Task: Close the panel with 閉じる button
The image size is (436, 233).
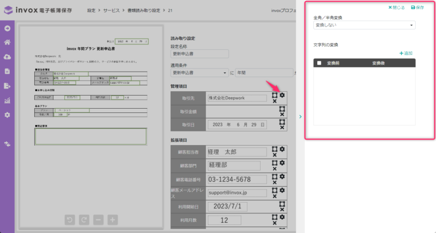Action: pyautogui.click(x=396, y=8)
